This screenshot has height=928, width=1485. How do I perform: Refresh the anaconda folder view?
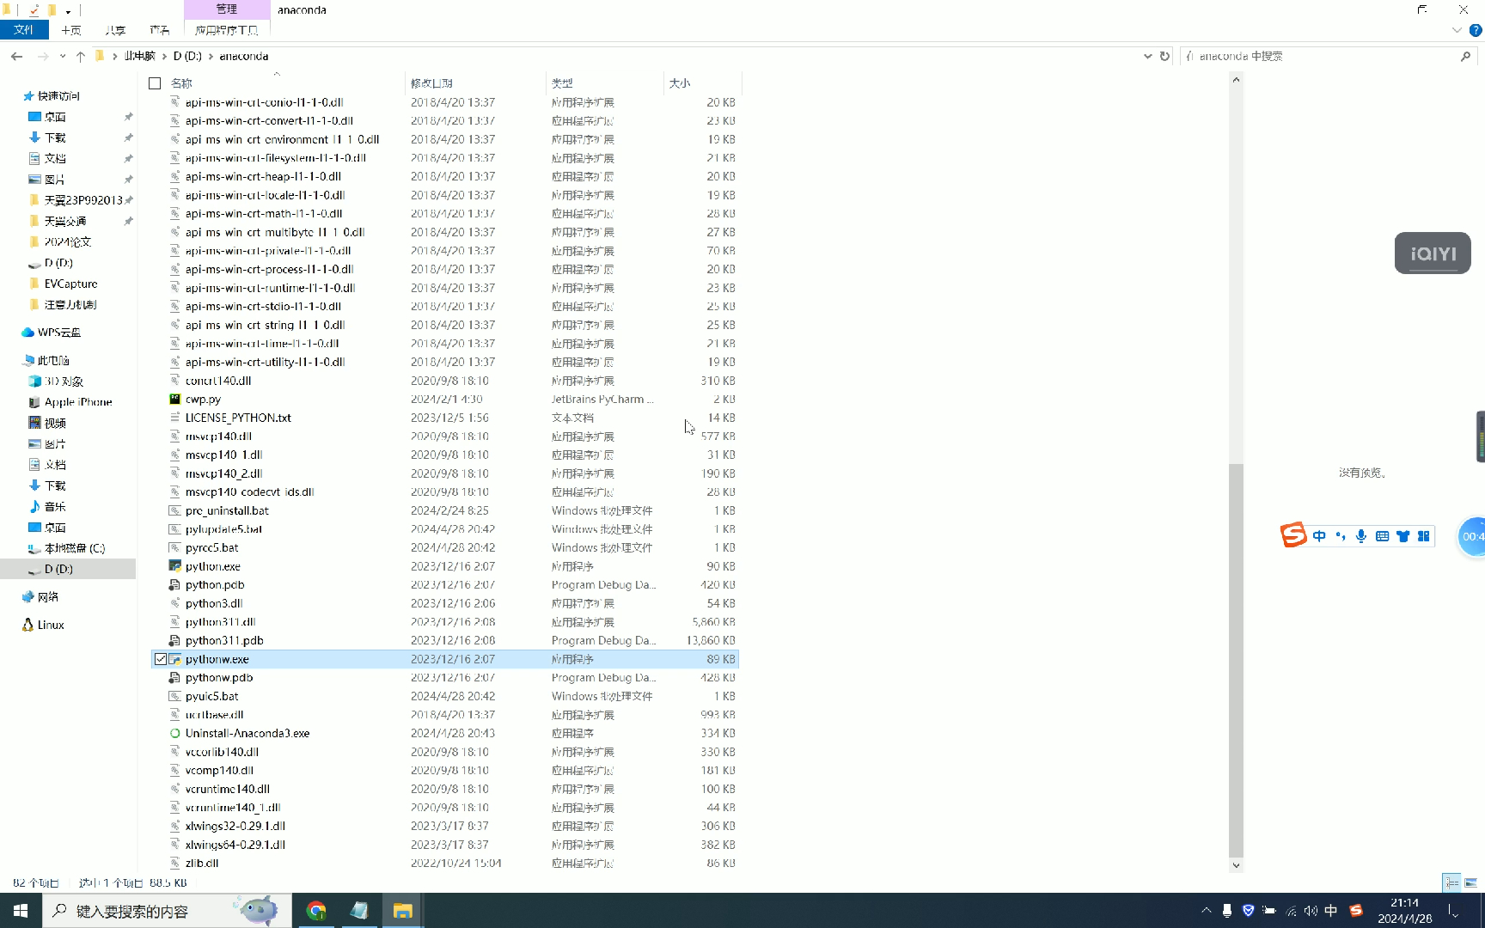[x=1164, y=57]
